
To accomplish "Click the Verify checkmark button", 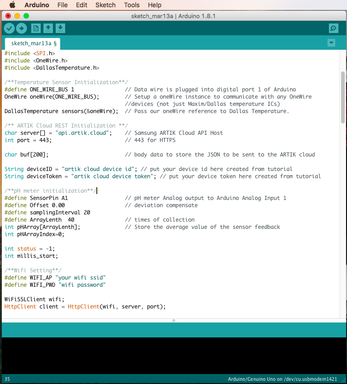I will pyautogui.click(x=10, y=28).
